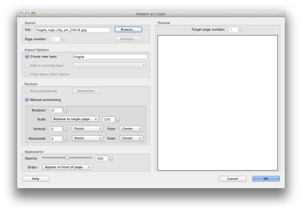Click the Horizontal offset field
Viewport: 302px width, 212px height.
[x=56, y=138]
